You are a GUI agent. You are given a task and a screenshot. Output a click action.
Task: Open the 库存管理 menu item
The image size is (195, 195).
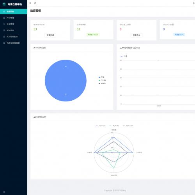(14, 18)
